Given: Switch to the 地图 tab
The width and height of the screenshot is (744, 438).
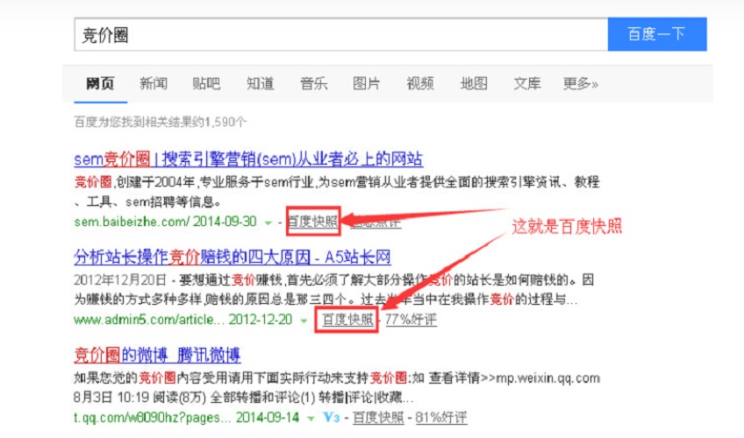Looking at the screenshot, I should (474, 84).
